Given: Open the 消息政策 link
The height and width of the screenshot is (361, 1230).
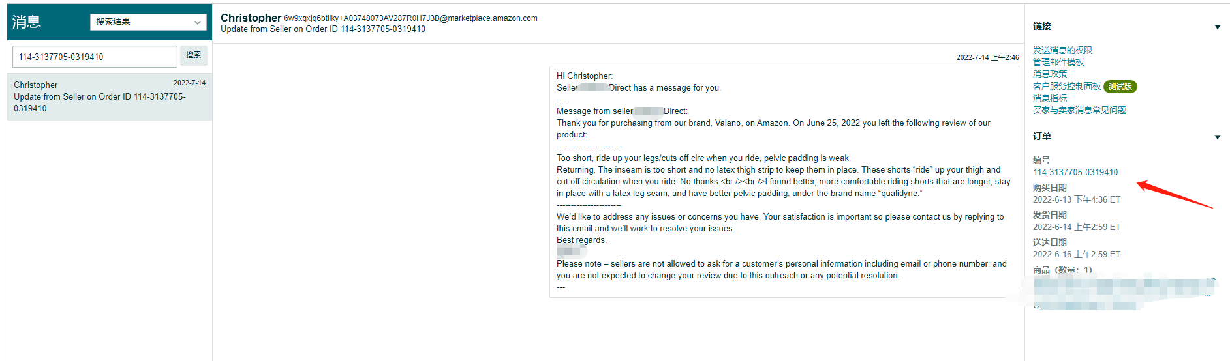Looking at the screenshot, I should pyautogui.click(x=1050, y=74).
